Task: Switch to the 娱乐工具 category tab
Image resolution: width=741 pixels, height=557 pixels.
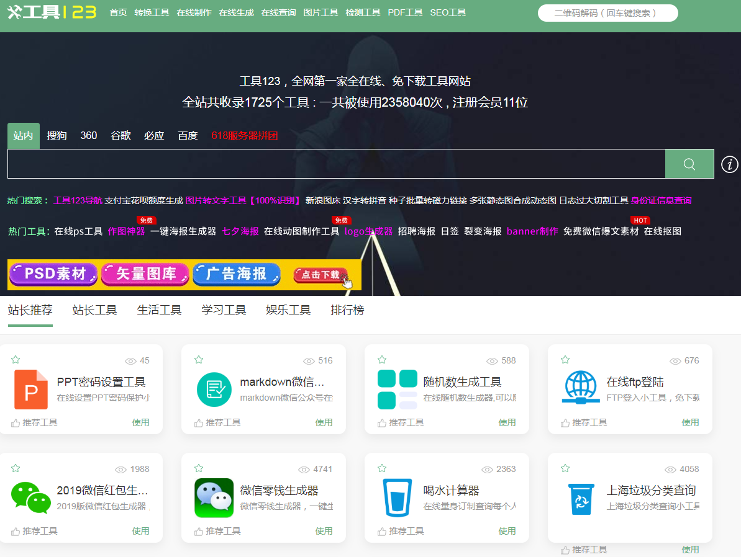Action: [x=288, y=310]
